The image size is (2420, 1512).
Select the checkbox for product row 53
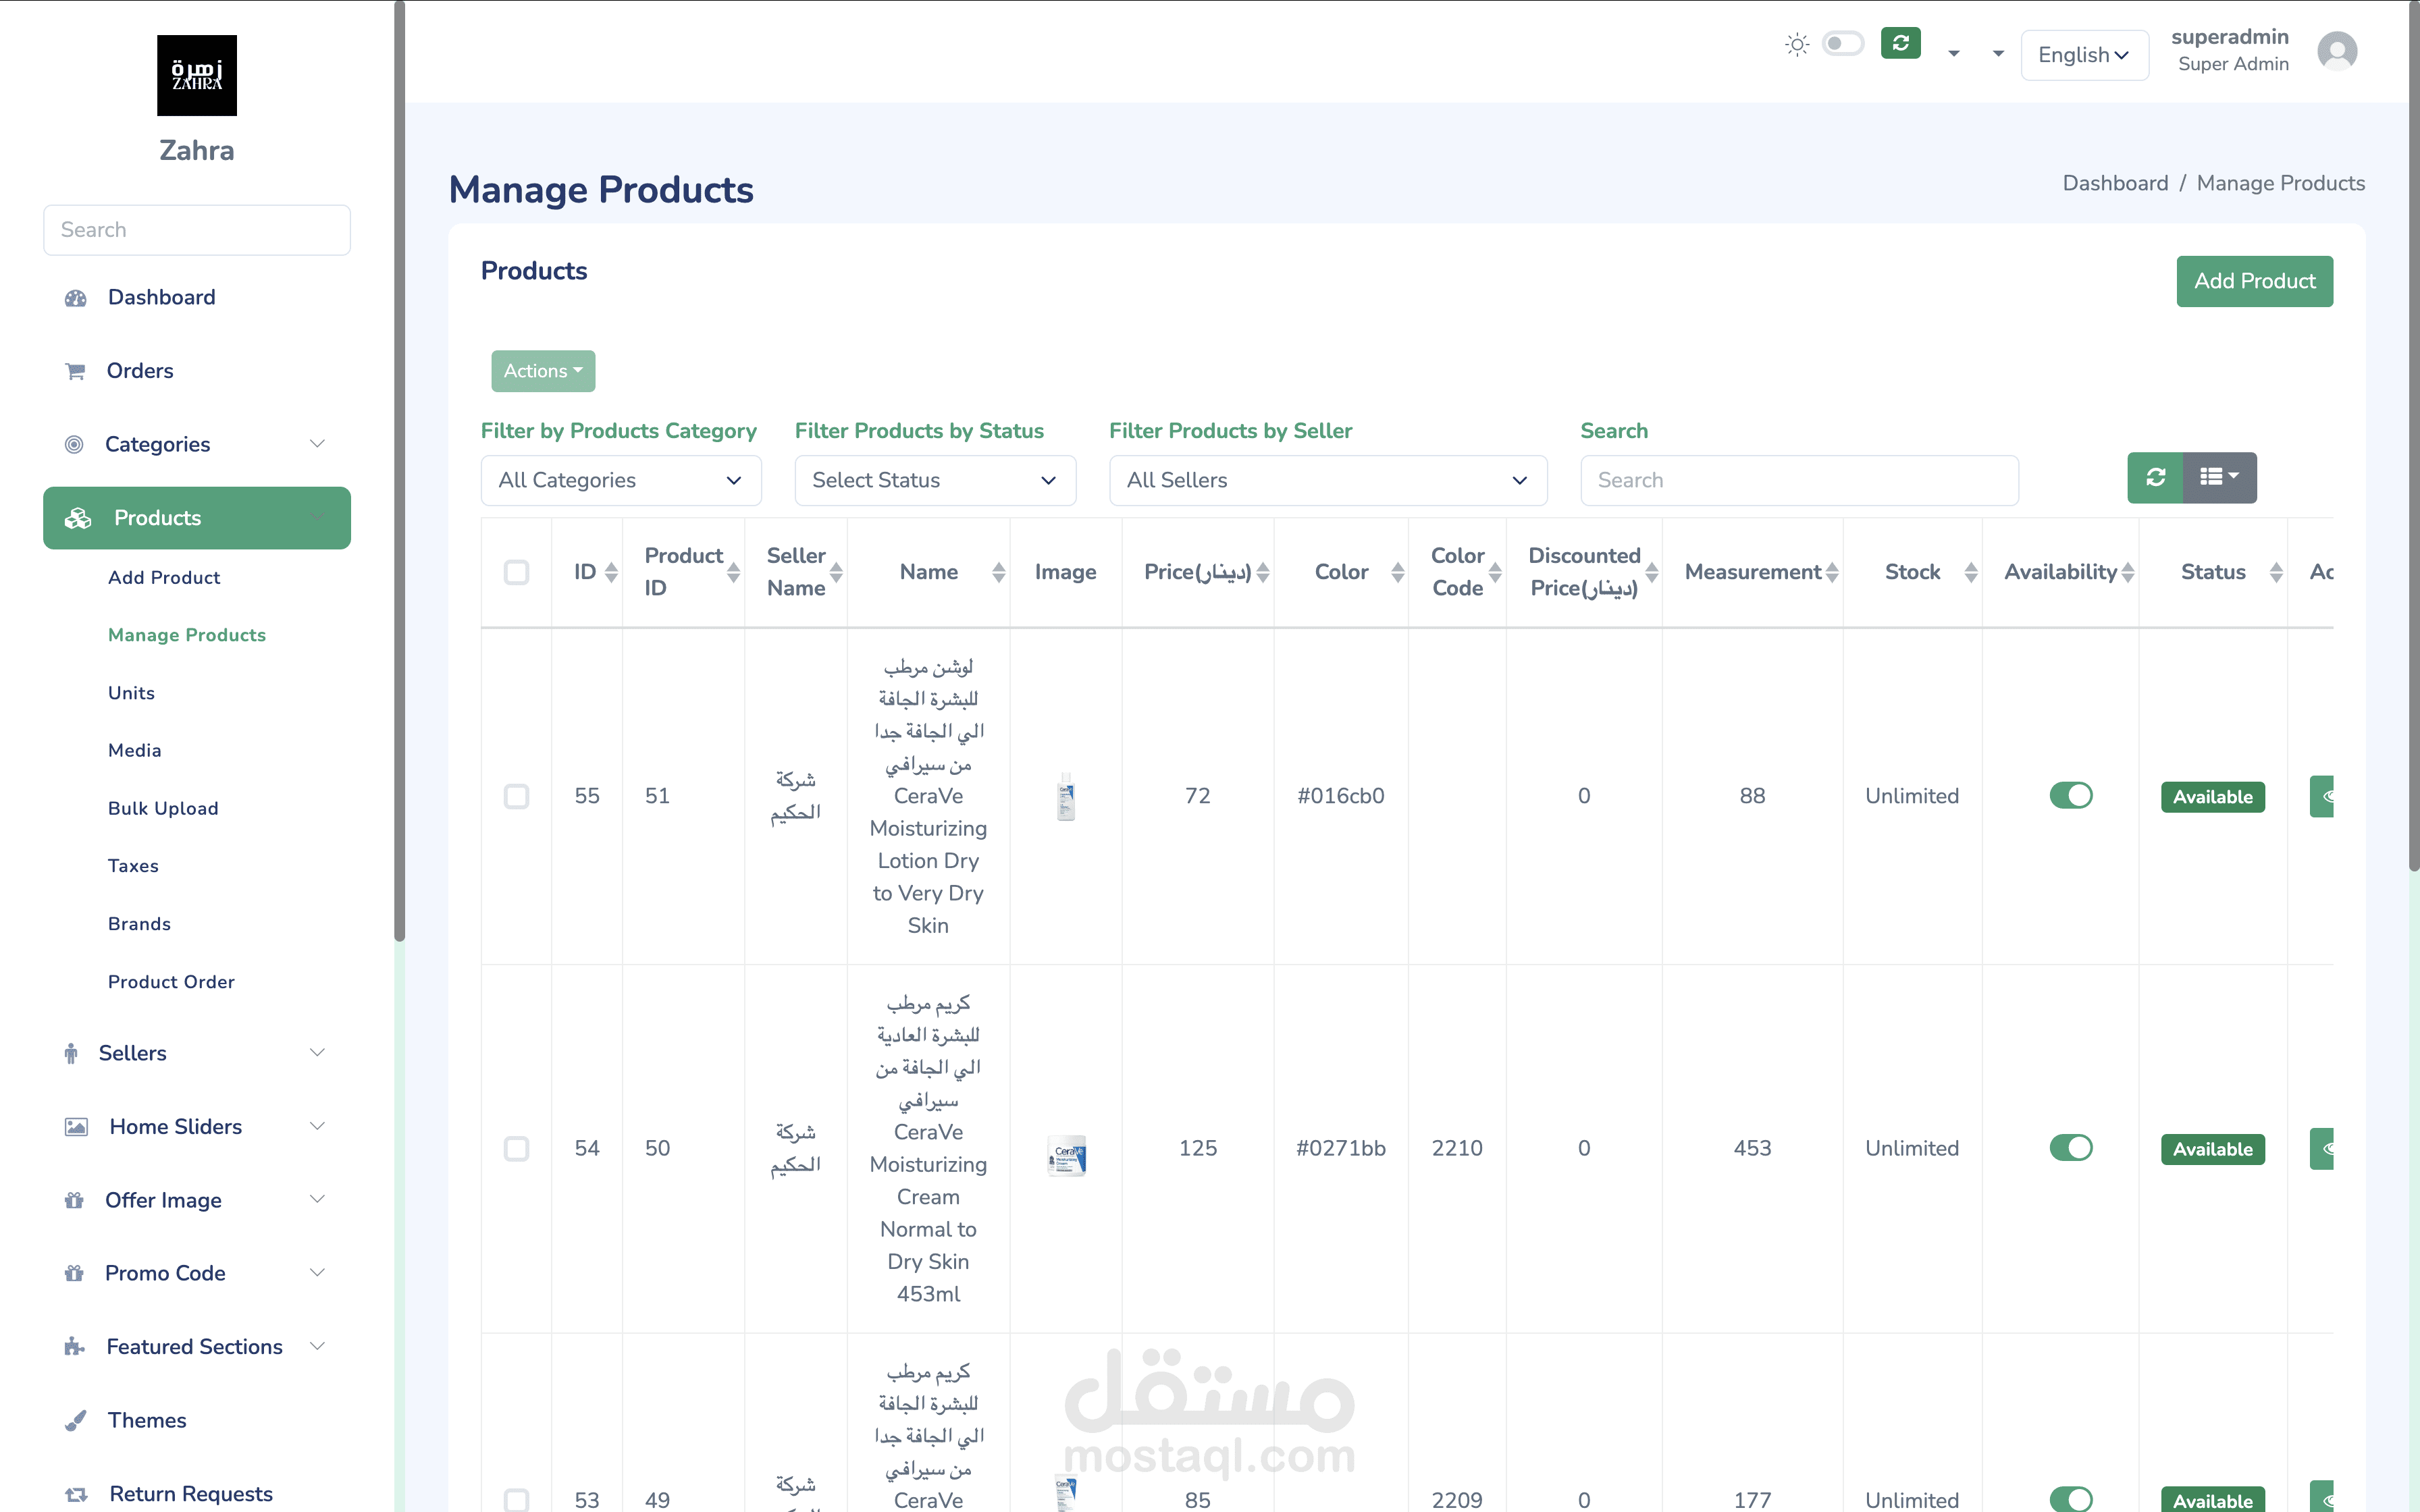(x=516, y=1499)
